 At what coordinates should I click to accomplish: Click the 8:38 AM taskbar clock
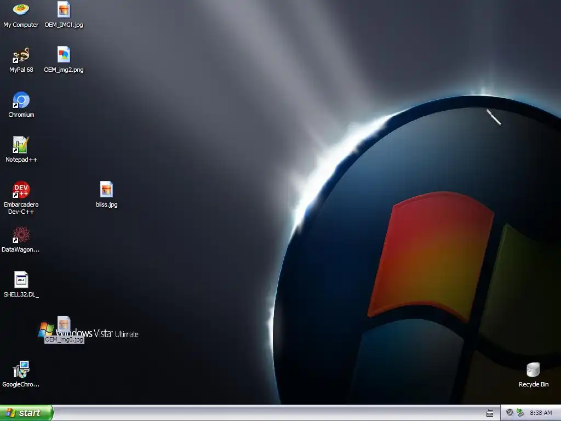point(541,413)
